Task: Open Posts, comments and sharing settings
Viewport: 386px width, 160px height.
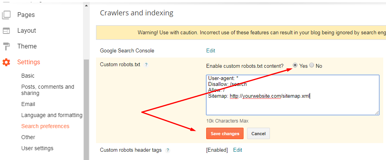Action: pyautogui.click(x=48, y=90)
